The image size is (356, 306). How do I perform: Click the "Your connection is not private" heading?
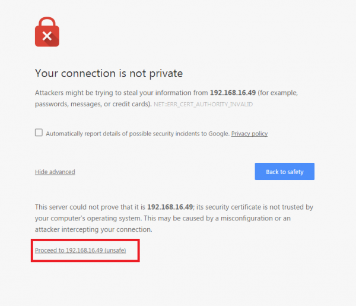coord(109,73)
